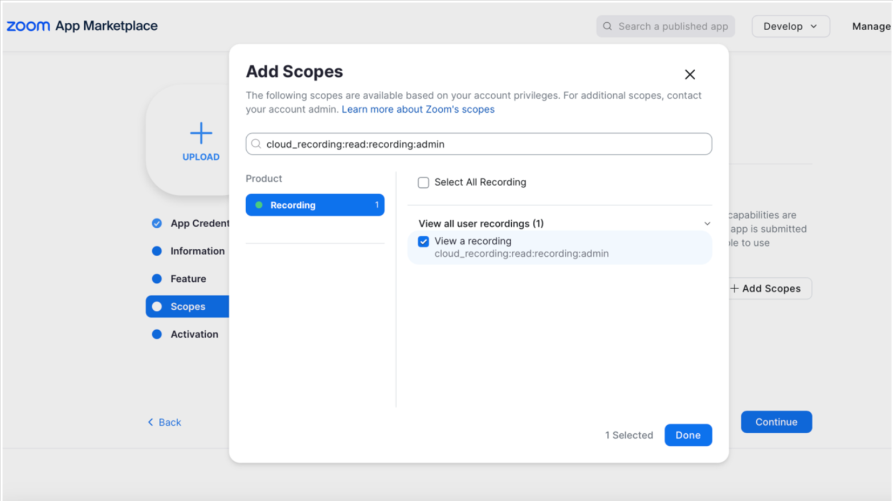
Task: Click the Product heading text
Action: [264, 179]
